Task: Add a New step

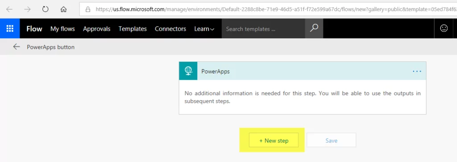Action: (x=274, y=141)
